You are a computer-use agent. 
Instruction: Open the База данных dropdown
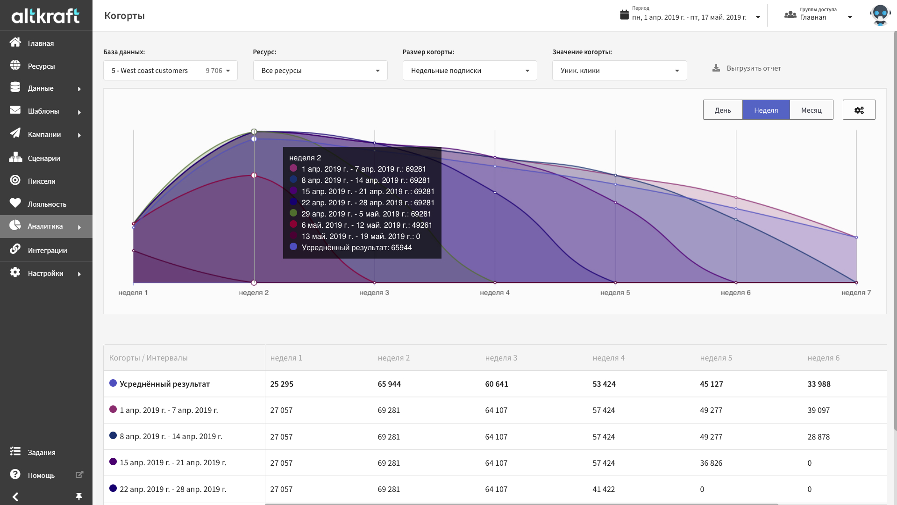coord(171,70)
